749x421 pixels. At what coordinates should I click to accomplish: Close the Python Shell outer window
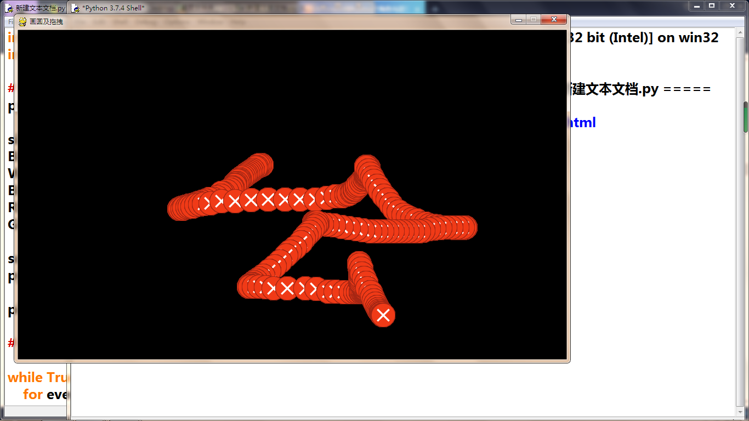732,5
